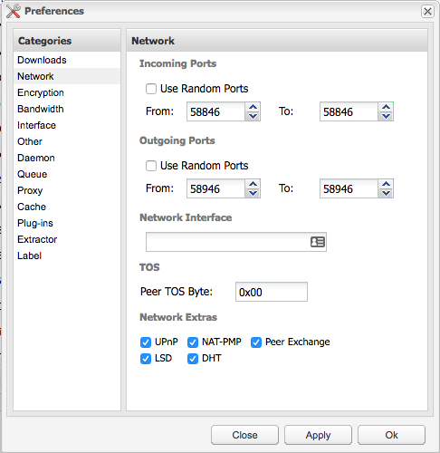The image size is (440, 453).
Task: Select the Interface category
Action: 67,125
